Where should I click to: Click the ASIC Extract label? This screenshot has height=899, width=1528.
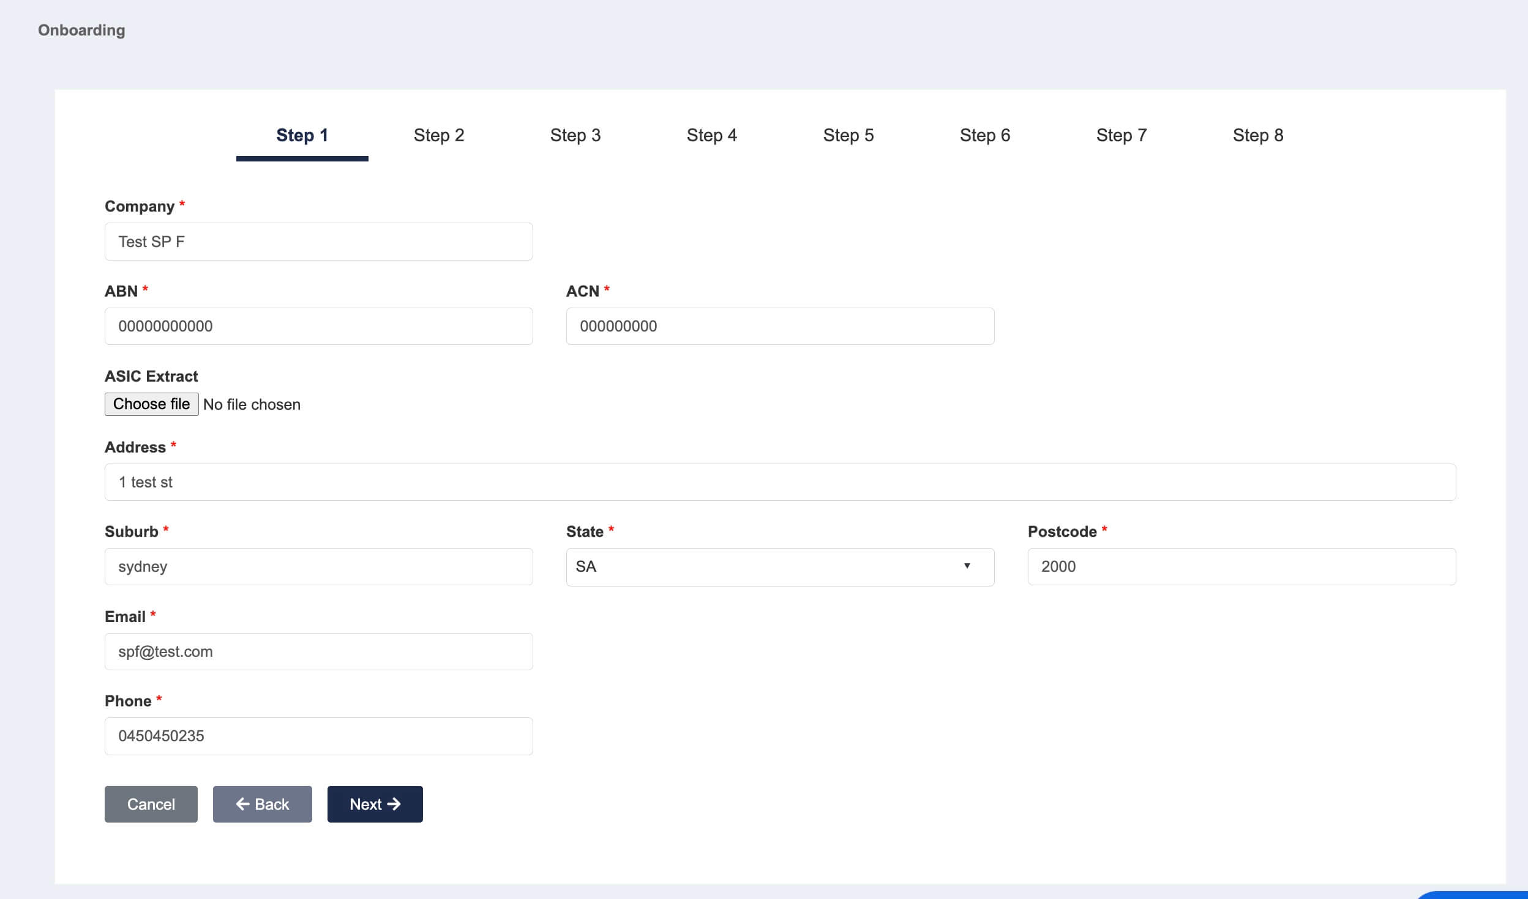click(x=151, y=376)
